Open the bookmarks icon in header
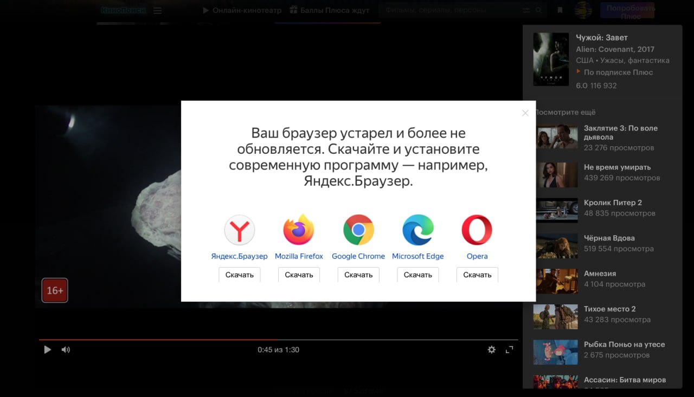This screenshot has height=397, width=694. [x=560, y=10]
